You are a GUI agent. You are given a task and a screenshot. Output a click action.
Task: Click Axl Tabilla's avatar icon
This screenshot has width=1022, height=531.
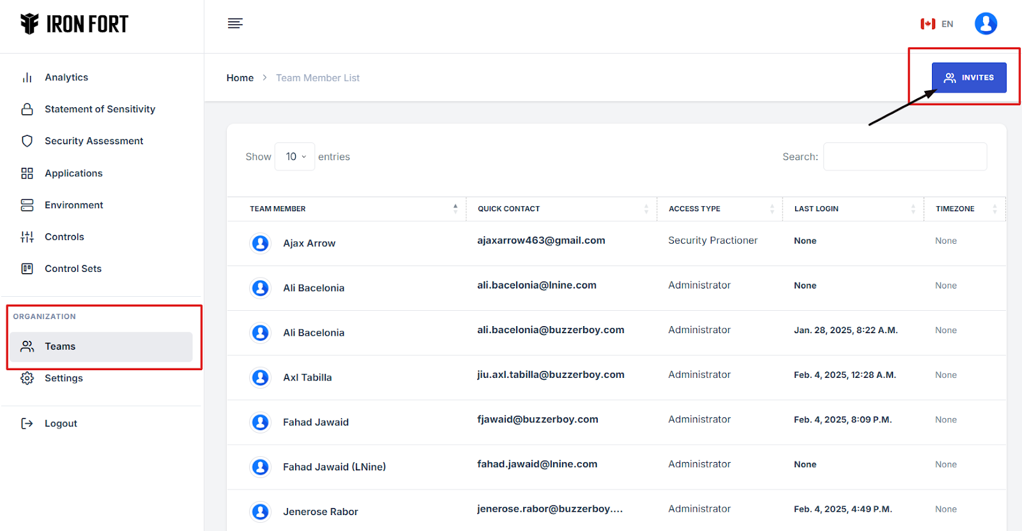pyautogui.click(x=260, y=377)
